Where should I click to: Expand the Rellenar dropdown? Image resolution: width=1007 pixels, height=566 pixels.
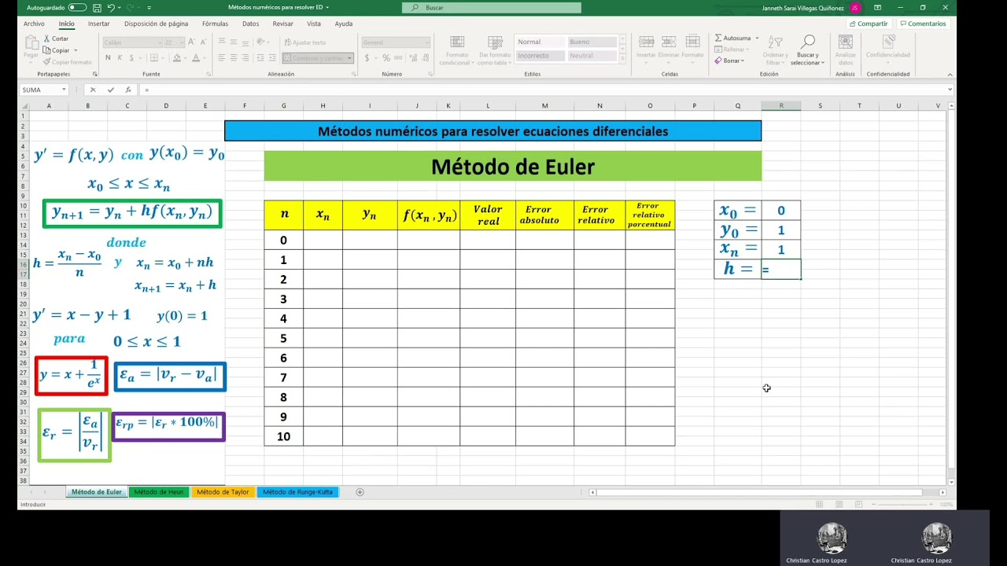pyautogui.click(x=747, y=50)
